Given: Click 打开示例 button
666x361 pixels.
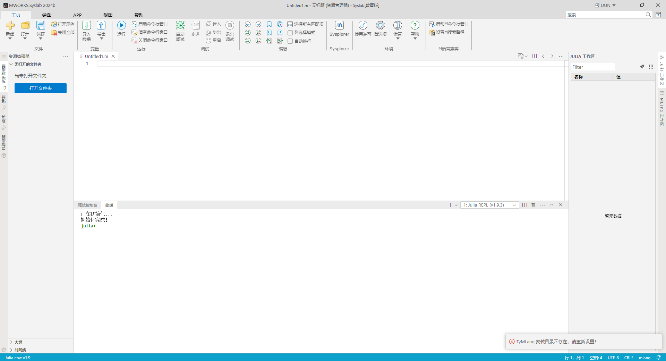Looking at the screenshot, I should click(63, 24).
